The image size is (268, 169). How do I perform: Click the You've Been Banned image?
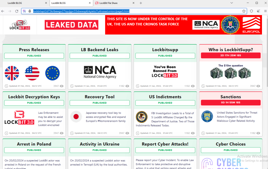[x=165, y=71]
